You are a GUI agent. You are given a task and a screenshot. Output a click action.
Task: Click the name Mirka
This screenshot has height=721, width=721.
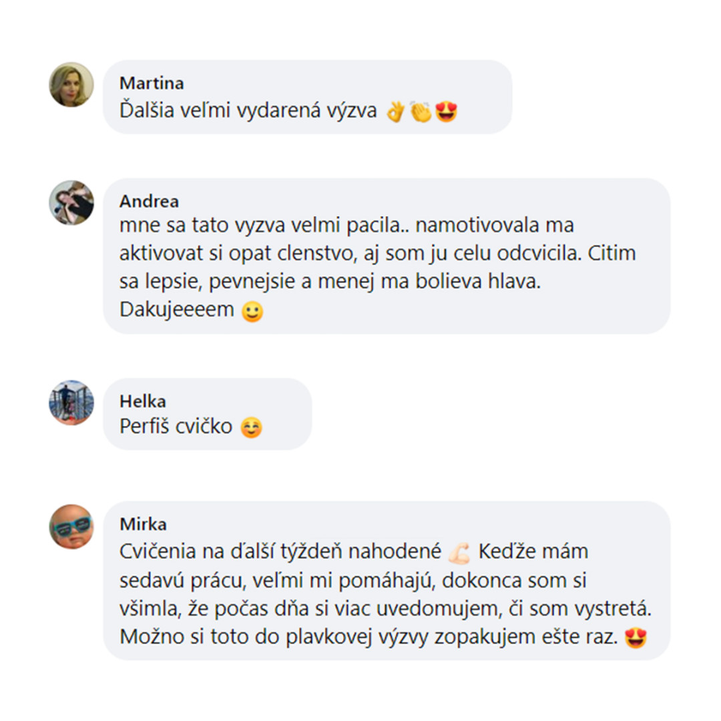(143, 524)
